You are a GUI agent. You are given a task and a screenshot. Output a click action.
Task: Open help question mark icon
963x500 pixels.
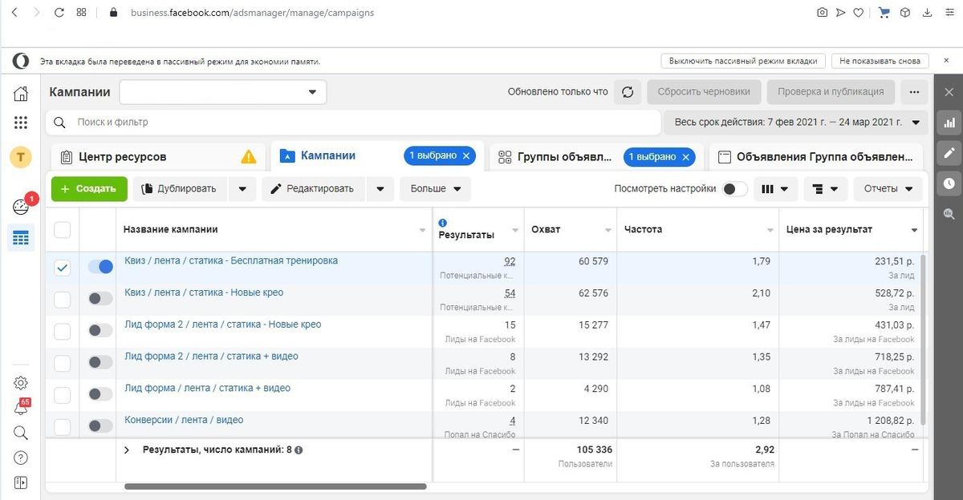[x=21, y=458]
